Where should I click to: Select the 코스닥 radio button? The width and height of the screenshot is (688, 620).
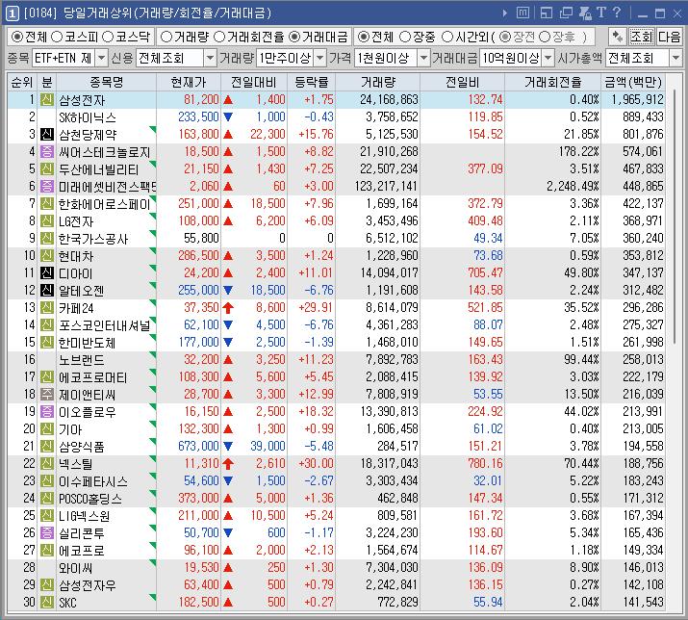click(x=108, y=37)
